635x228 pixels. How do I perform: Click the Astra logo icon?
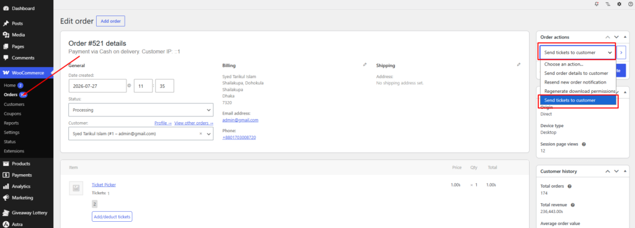click(x=6, y=224)
